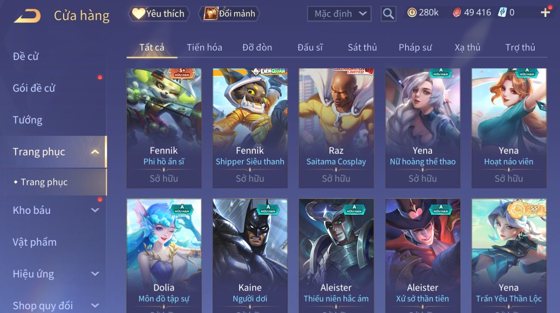Image resolution: width=560 pixels, height=313 pixels.
Task: Open Yena Trấn Yêu Thần Lộc skin
Action: coord(509,256)
